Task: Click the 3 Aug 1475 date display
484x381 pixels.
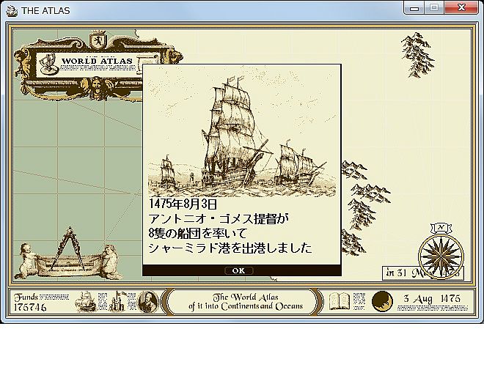Action: click(x=432, y=299)
